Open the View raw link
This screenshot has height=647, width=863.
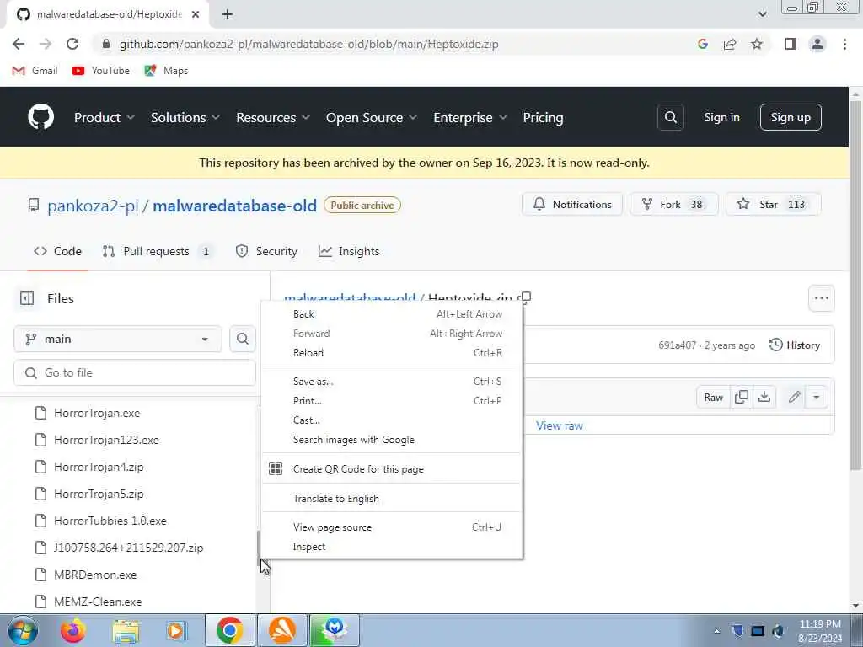coord(560,425)
